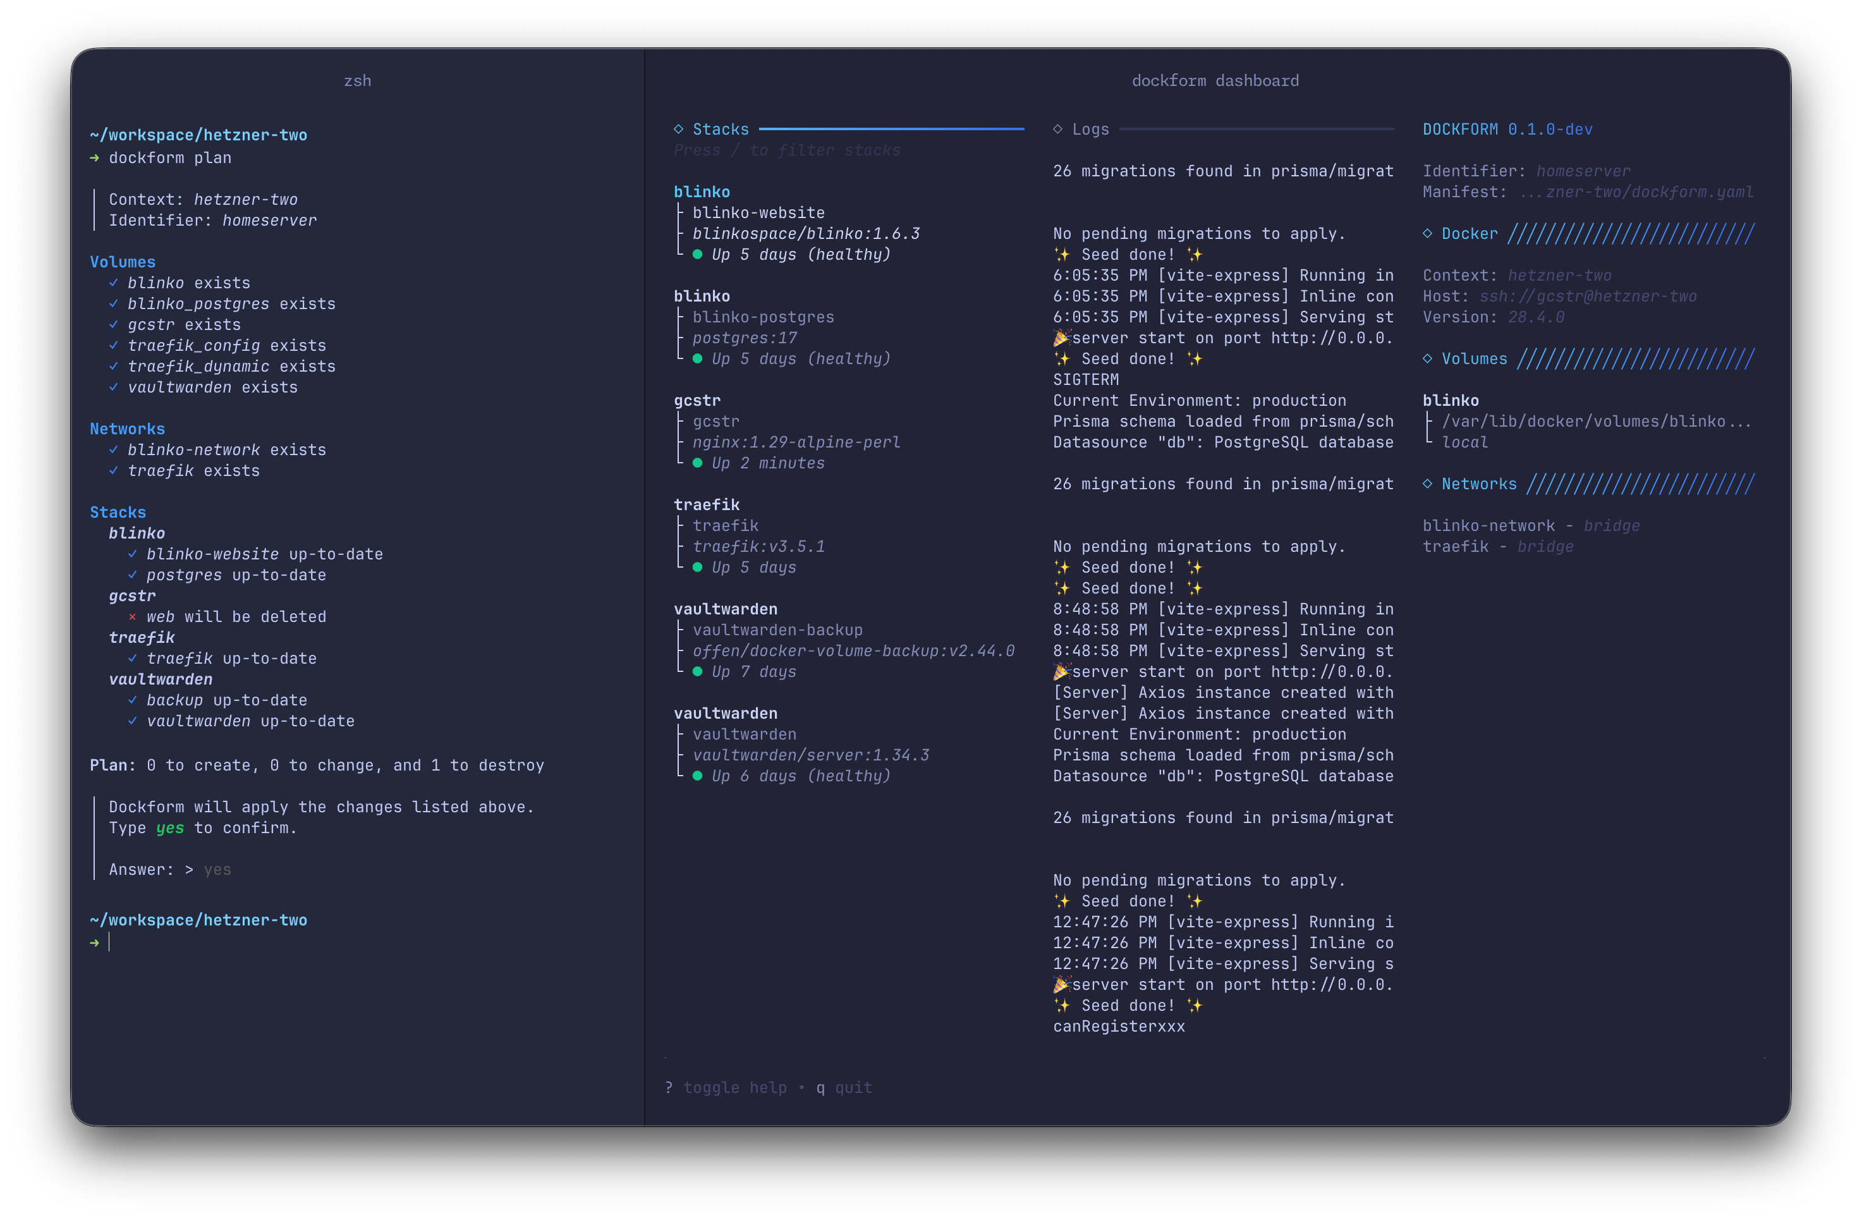Click checkmark beside traefik_dynamic volume

(x=113, y=366)
